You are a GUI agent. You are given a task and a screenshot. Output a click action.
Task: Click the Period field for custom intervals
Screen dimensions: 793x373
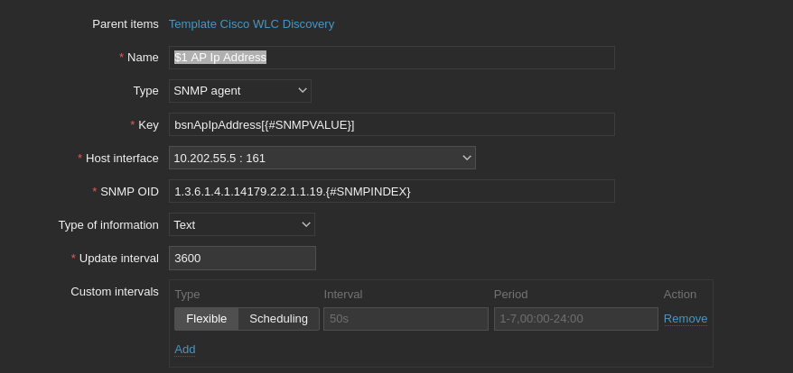575,319
